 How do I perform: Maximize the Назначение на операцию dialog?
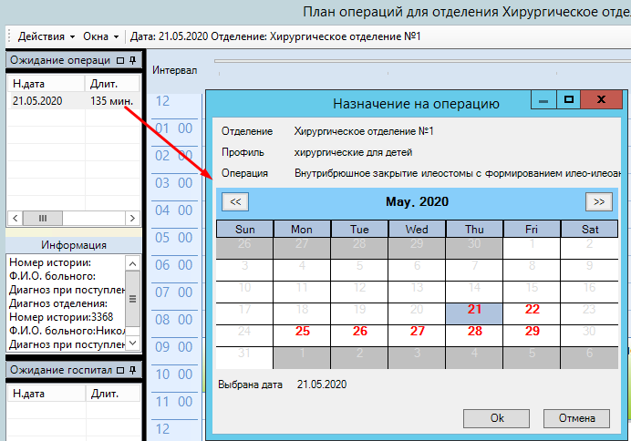569,99
